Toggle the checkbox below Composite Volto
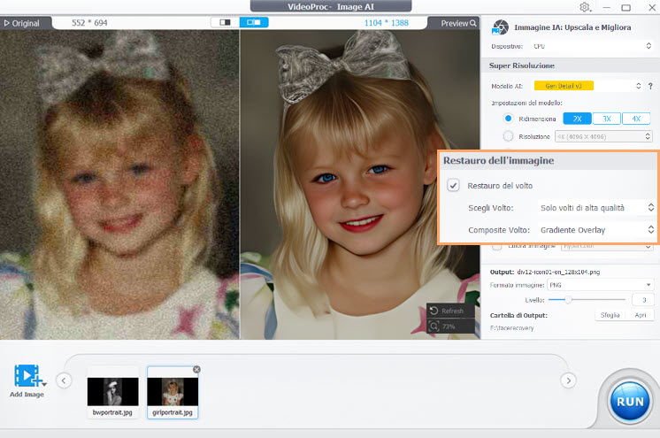The width and height of the screenshot is (660, 438). tap(496, 247)
